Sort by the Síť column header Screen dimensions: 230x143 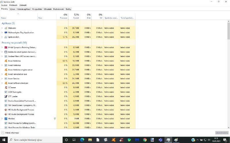[x=97, y=16]
